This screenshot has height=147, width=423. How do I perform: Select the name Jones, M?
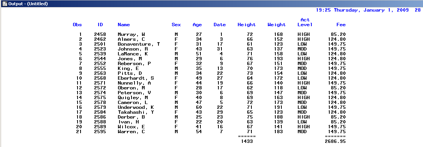point(130,59)
